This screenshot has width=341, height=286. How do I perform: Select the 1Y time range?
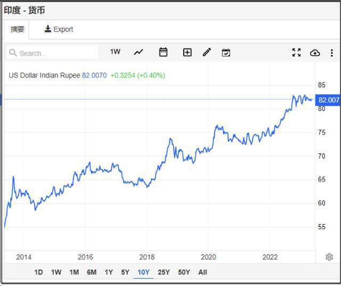[x=109, y=272]
